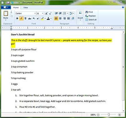This screenshot has height=118, width=126.
Task: Increase indent in Paragraph group
Action: point(60,13)
